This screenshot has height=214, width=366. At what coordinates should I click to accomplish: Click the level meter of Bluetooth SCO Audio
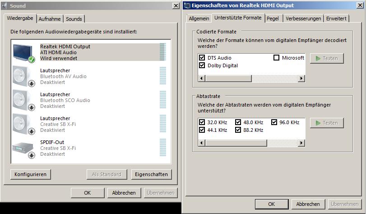coord(163,100)
